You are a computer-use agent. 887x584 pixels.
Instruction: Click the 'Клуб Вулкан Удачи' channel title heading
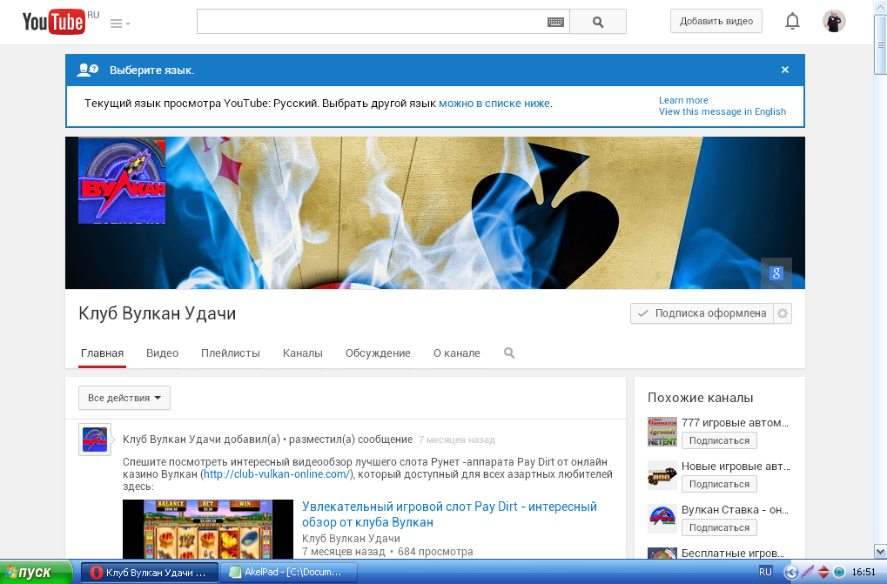(158, 313)
